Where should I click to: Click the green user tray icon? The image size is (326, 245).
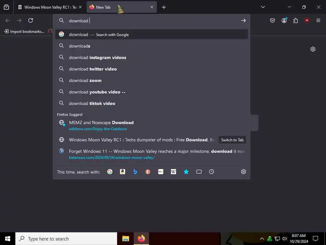pyautogui.click(x=270, y=239)
